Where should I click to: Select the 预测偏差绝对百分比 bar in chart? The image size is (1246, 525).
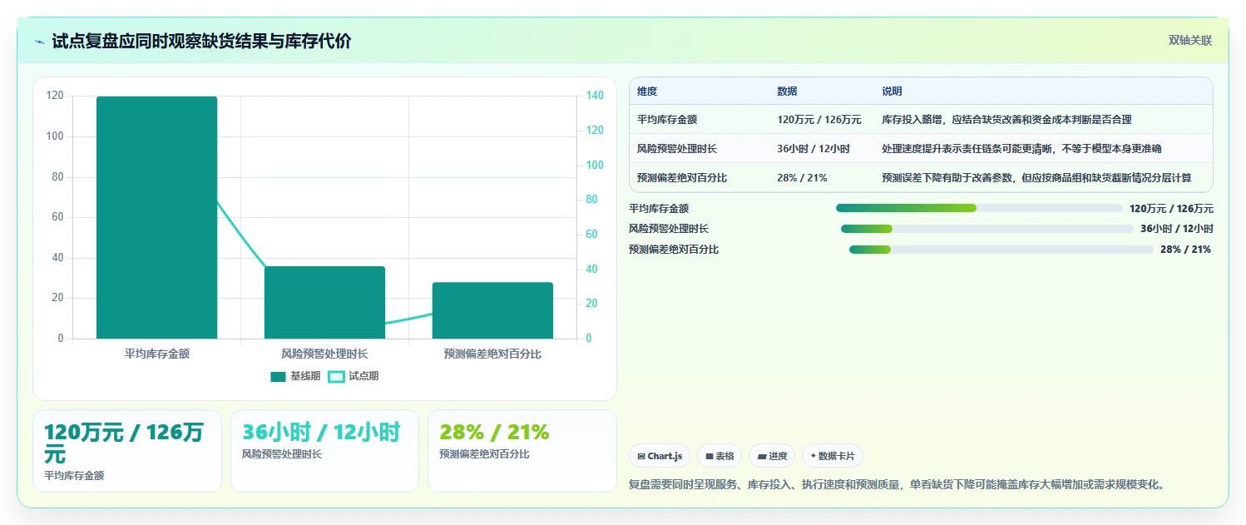[x=492, y=310]
